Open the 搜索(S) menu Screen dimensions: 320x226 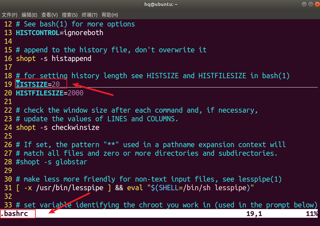coord(70,15)
